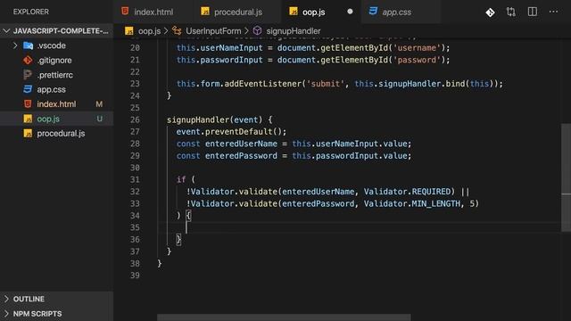Expand the NPM SCRIPTS panel
The height and width of the screenshot is (321, 571).
[x=57, y=313]
